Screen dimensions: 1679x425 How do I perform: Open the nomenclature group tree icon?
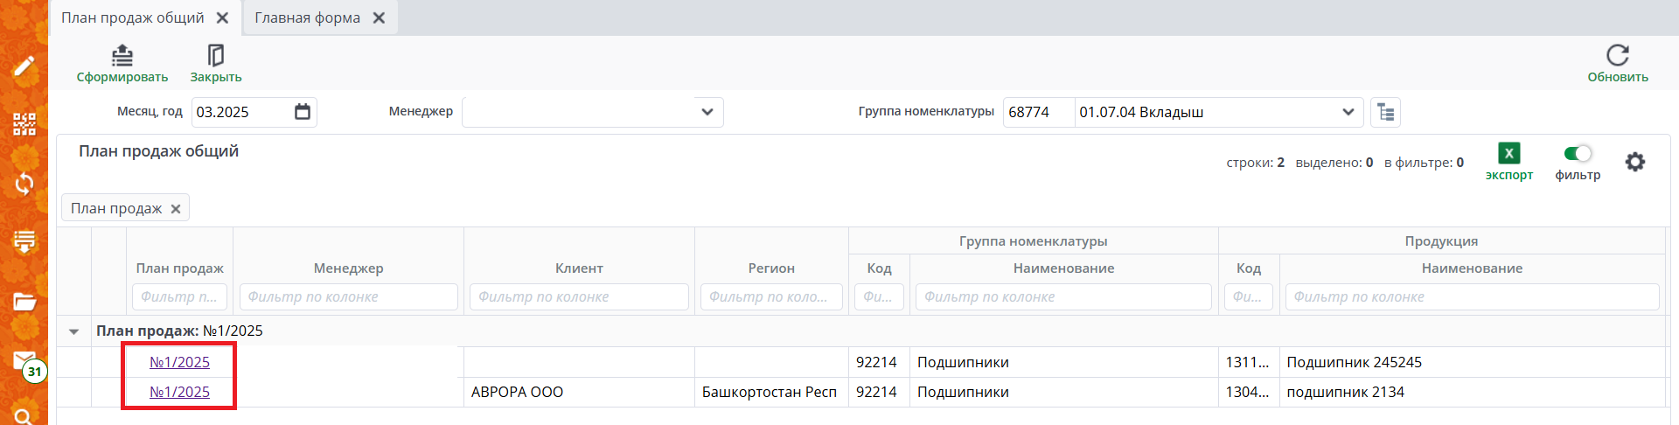pyautogui.click(x=1385, y=112)
